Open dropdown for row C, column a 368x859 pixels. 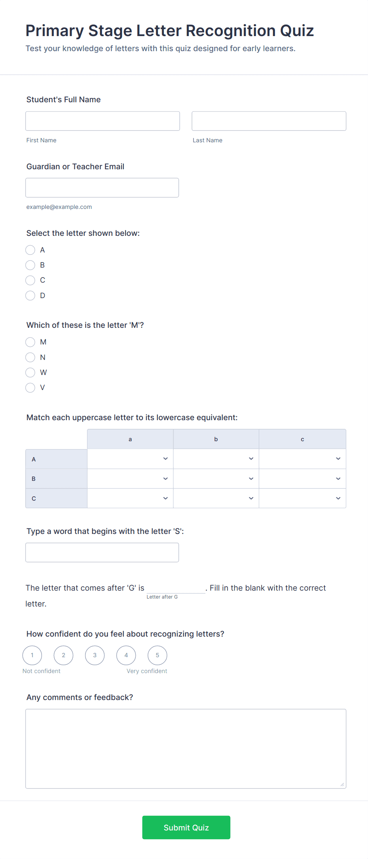click(x=130, y=498)
